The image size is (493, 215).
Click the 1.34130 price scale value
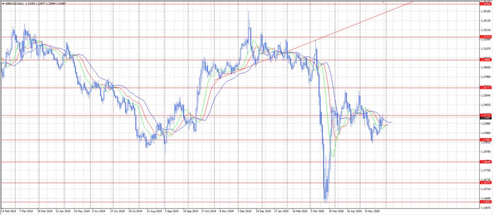point(486,20)
